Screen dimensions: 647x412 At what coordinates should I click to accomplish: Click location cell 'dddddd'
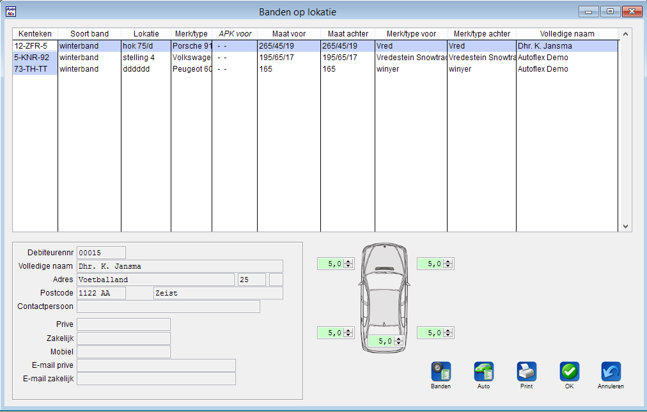146,69
